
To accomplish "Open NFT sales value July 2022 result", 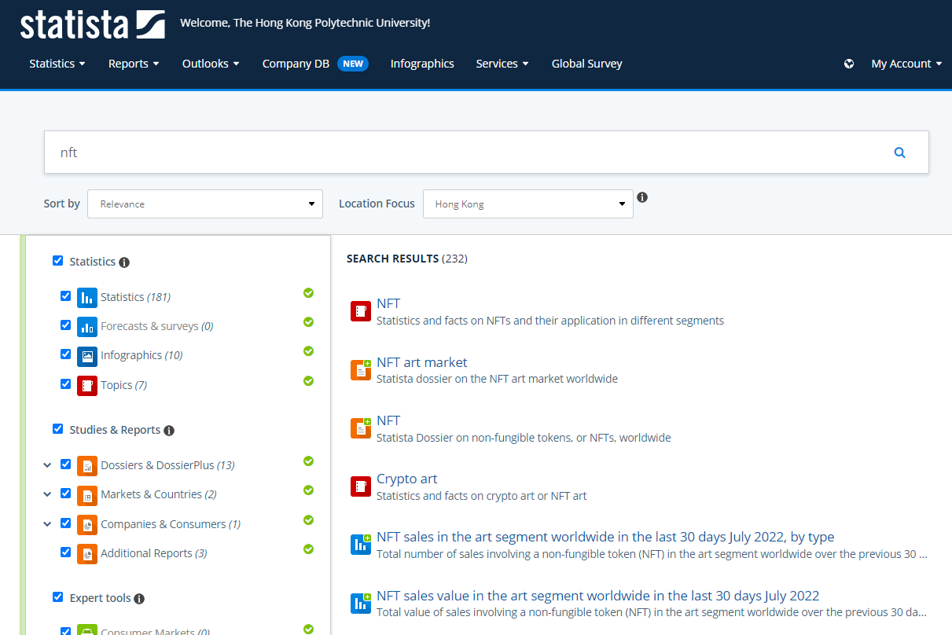I will (x=598, y=596).
